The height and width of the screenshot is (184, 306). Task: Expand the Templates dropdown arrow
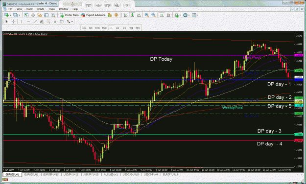198,15
